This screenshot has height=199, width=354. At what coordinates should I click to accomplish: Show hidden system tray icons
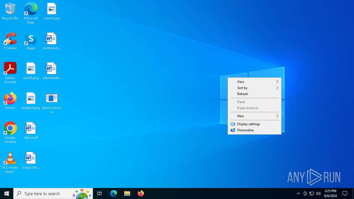pos(298,193)
